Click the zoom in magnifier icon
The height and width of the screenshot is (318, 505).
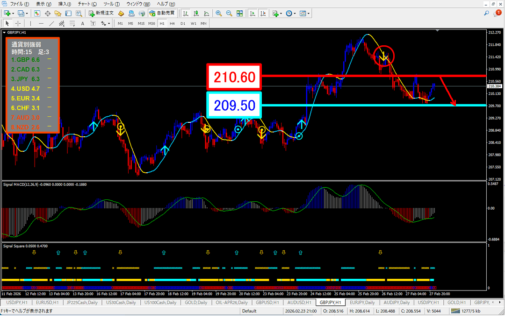[x=218, y=13]
